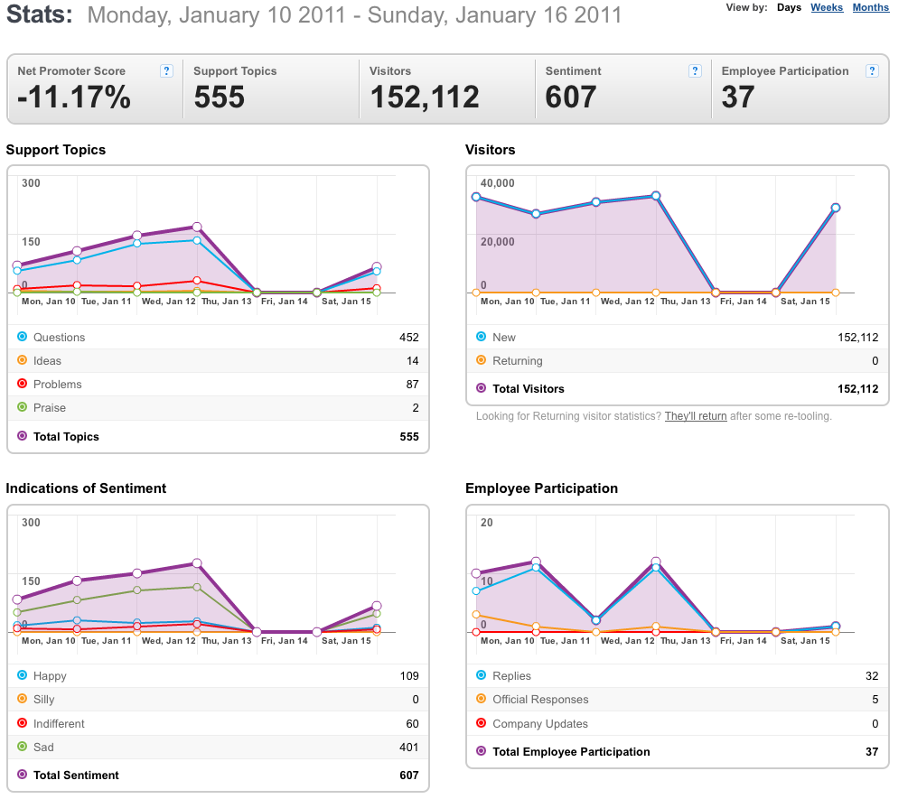Click the Visitors summary tile showing 152,112
This screenshot has height=799, width=908.
click(447, 89)
